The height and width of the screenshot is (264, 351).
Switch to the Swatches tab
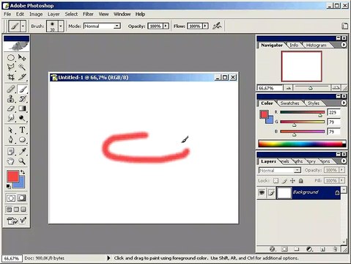tap(289, 103)
